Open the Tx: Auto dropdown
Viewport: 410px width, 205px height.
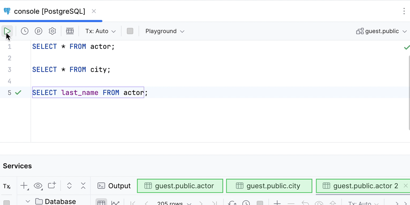[100, 31]
